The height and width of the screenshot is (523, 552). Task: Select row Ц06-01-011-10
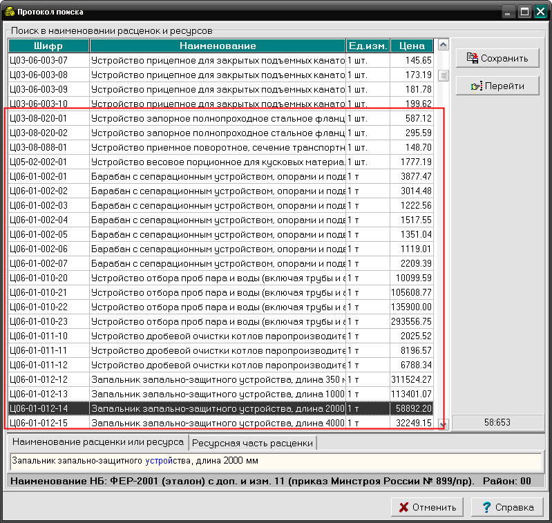[220, 336]
